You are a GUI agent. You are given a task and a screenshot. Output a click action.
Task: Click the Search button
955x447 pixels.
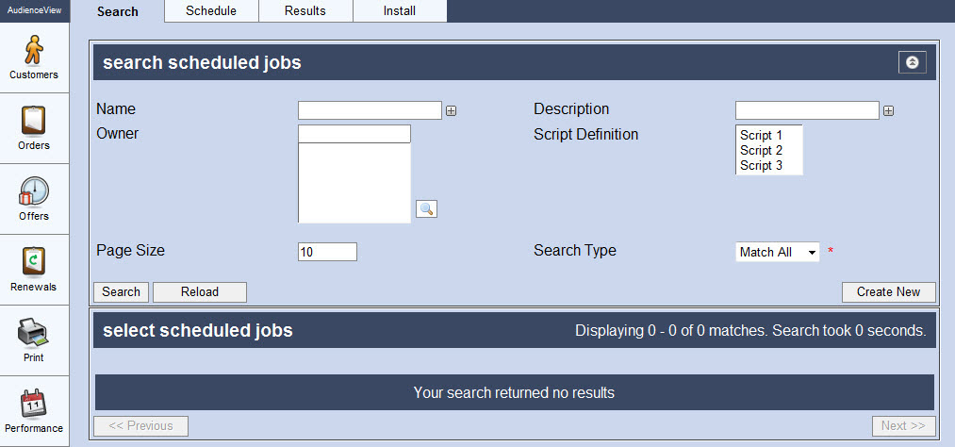point(122,291)
